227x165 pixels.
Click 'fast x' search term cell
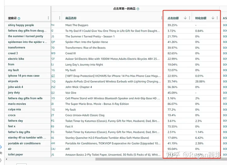click(12, 126)
